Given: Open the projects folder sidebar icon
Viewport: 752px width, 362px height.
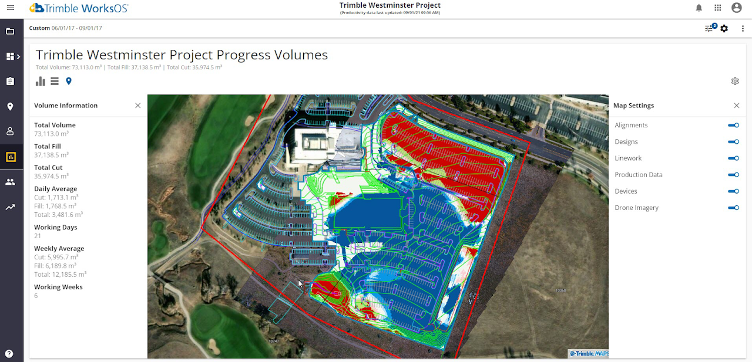Looking at the screenshot, I should coord(10,31).
